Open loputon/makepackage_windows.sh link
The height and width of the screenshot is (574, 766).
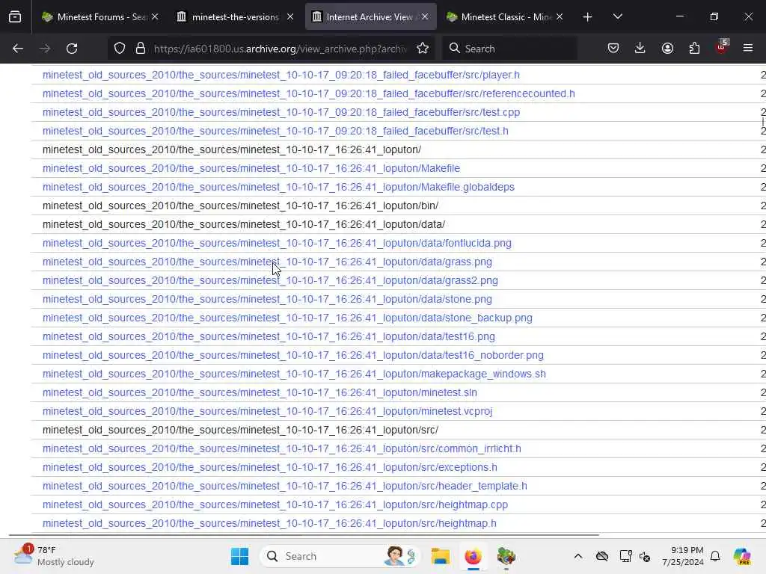pos(294,374)
